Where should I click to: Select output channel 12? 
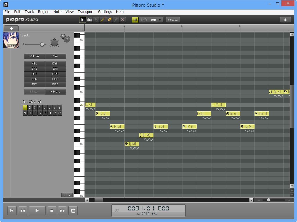[40, 113]
